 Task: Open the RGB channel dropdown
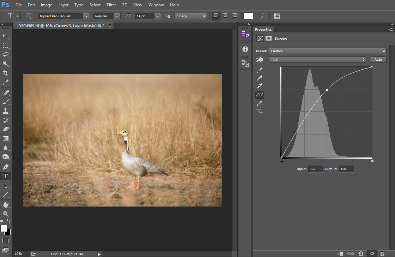(x=317, y=60)
